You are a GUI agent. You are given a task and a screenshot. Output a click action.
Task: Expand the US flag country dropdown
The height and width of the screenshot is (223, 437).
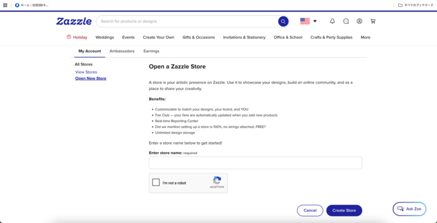[x=309, y=21]
